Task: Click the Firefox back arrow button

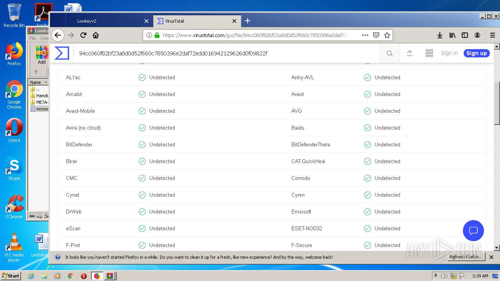Action: [58, 35]
